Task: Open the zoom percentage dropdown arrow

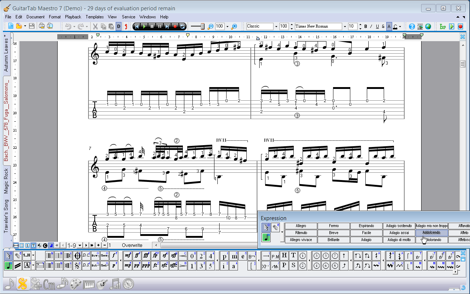Action: pyautogui.click(x=227, y=26)
